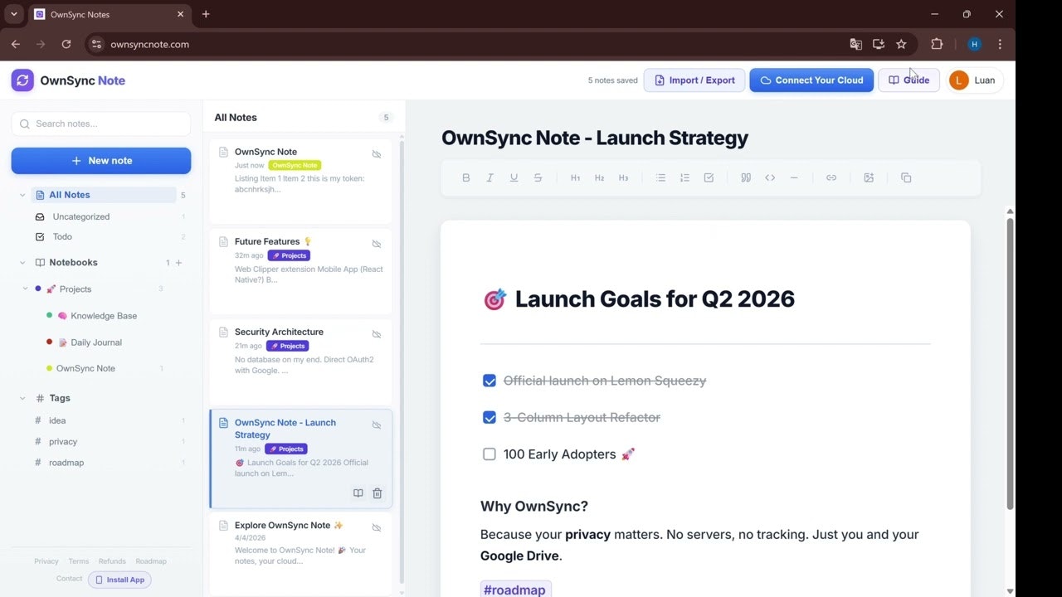Apply strikethrough formatting from the toolbar
The image size is (1062, 597).
click(x=538, y=177)
